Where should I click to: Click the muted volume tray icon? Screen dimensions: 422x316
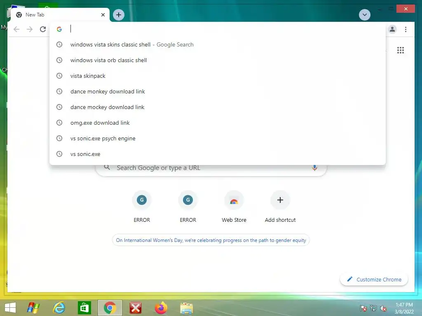click(x=383, y=308)
